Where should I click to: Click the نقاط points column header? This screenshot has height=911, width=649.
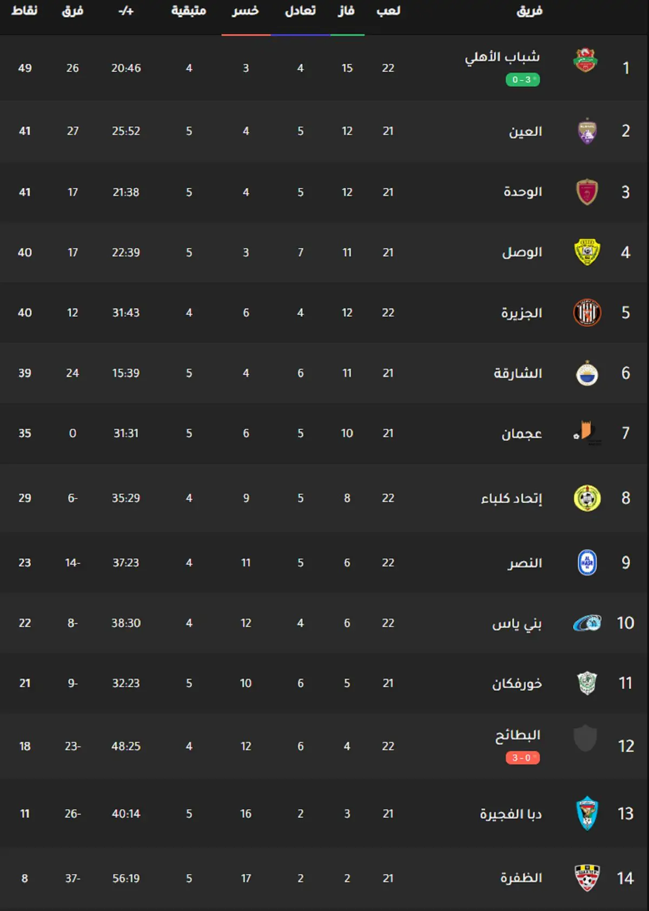pos(25,11)
